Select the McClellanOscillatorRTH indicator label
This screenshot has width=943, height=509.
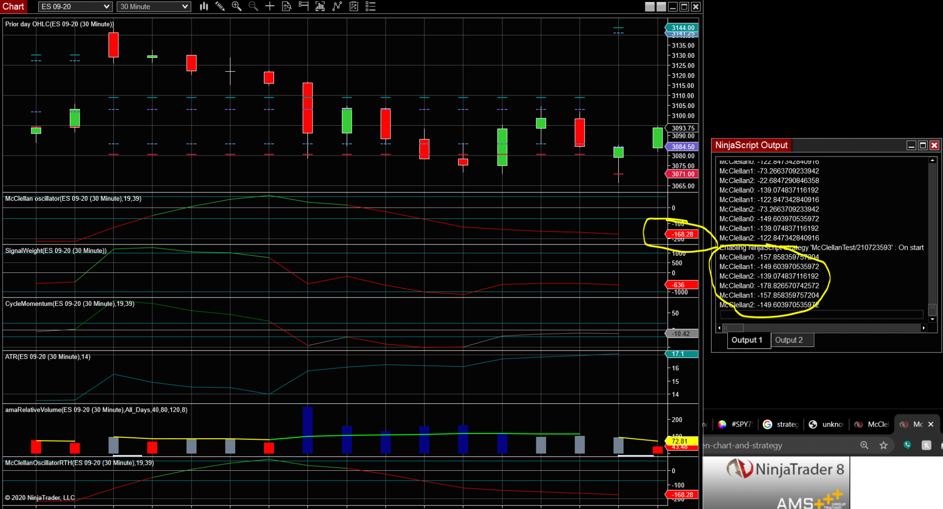point(80,463)
